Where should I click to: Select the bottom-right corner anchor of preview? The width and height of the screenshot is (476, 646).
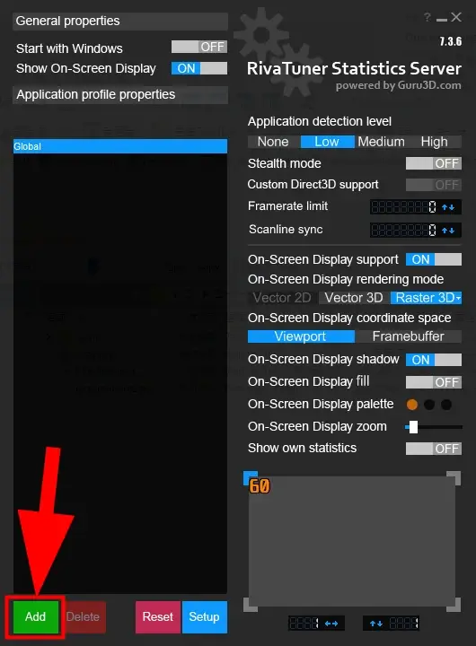coord(454,605)
